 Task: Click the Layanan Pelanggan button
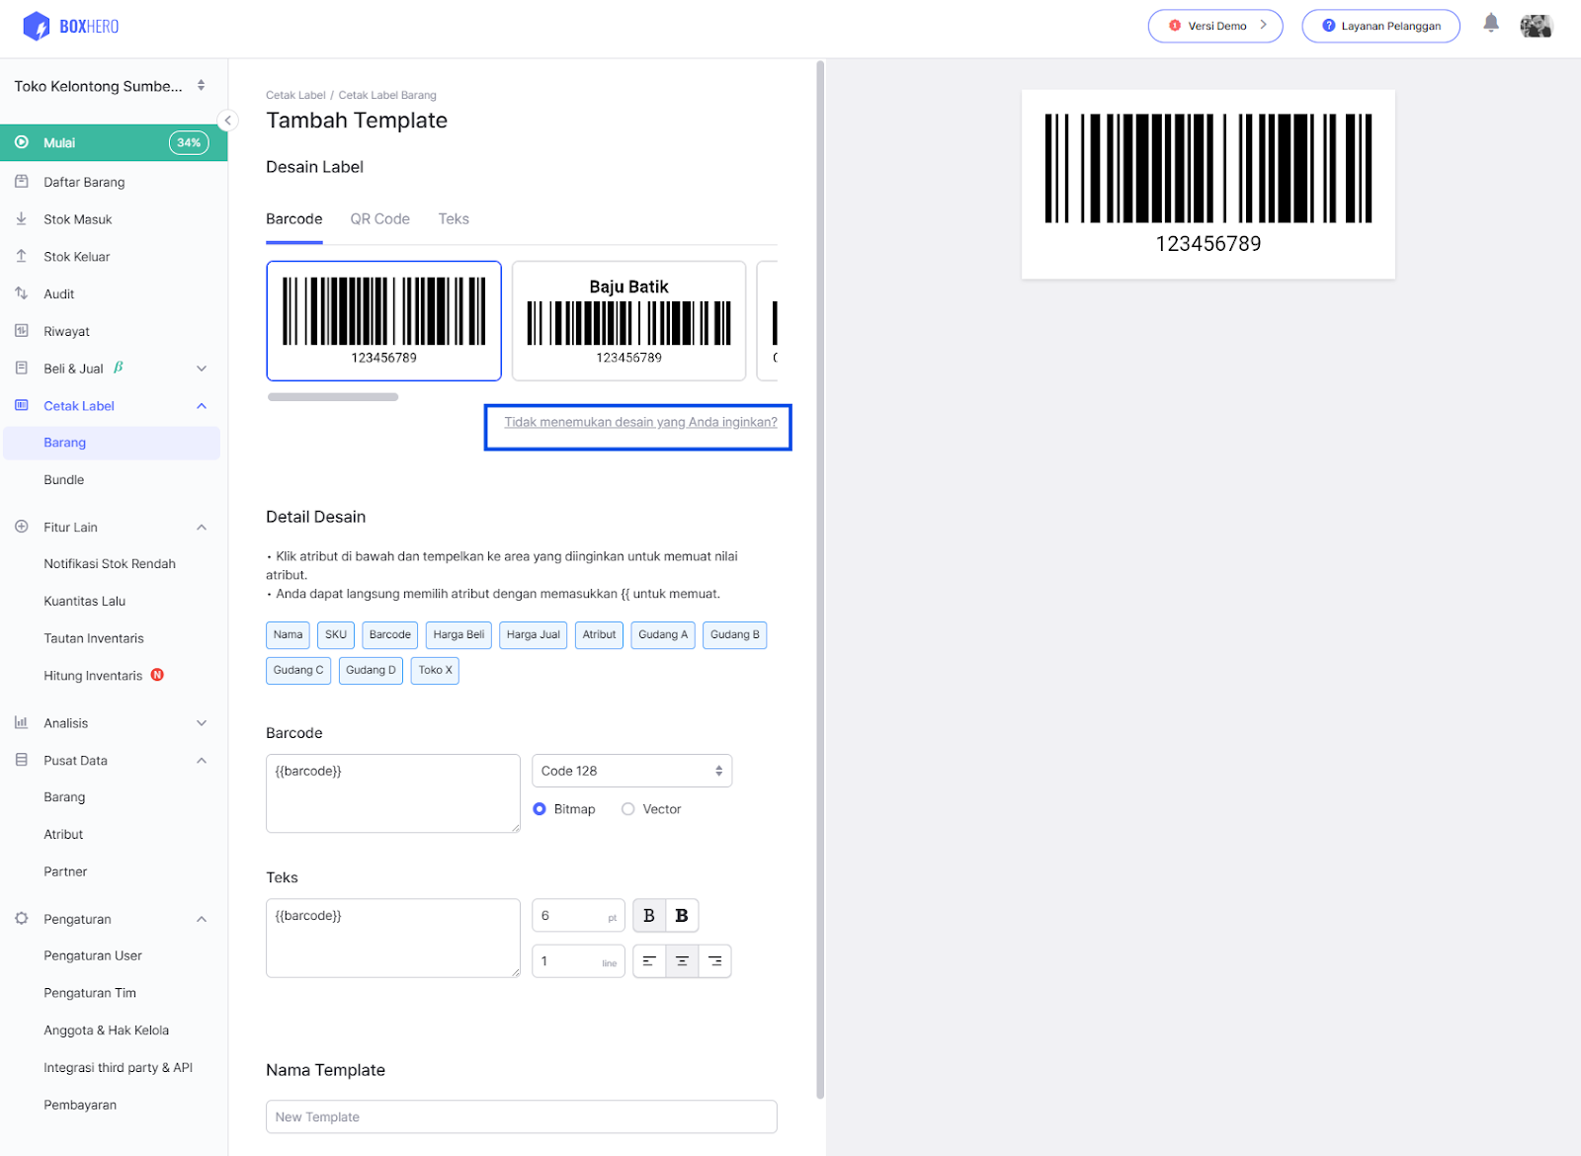click(1381, 26)
